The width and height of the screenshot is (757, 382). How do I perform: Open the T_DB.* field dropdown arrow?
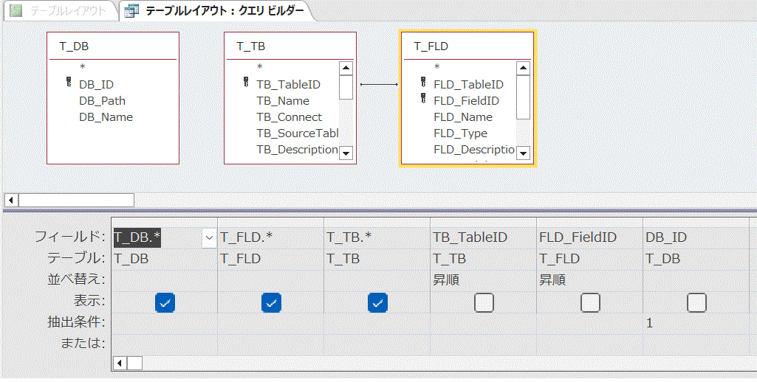(209, 237)
